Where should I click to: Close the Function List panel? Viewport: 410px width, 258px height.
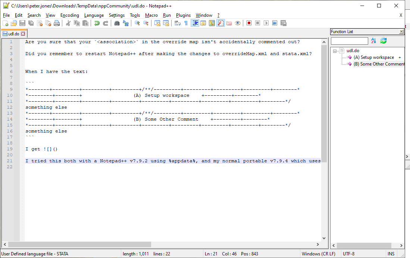(x=401, y=32)
